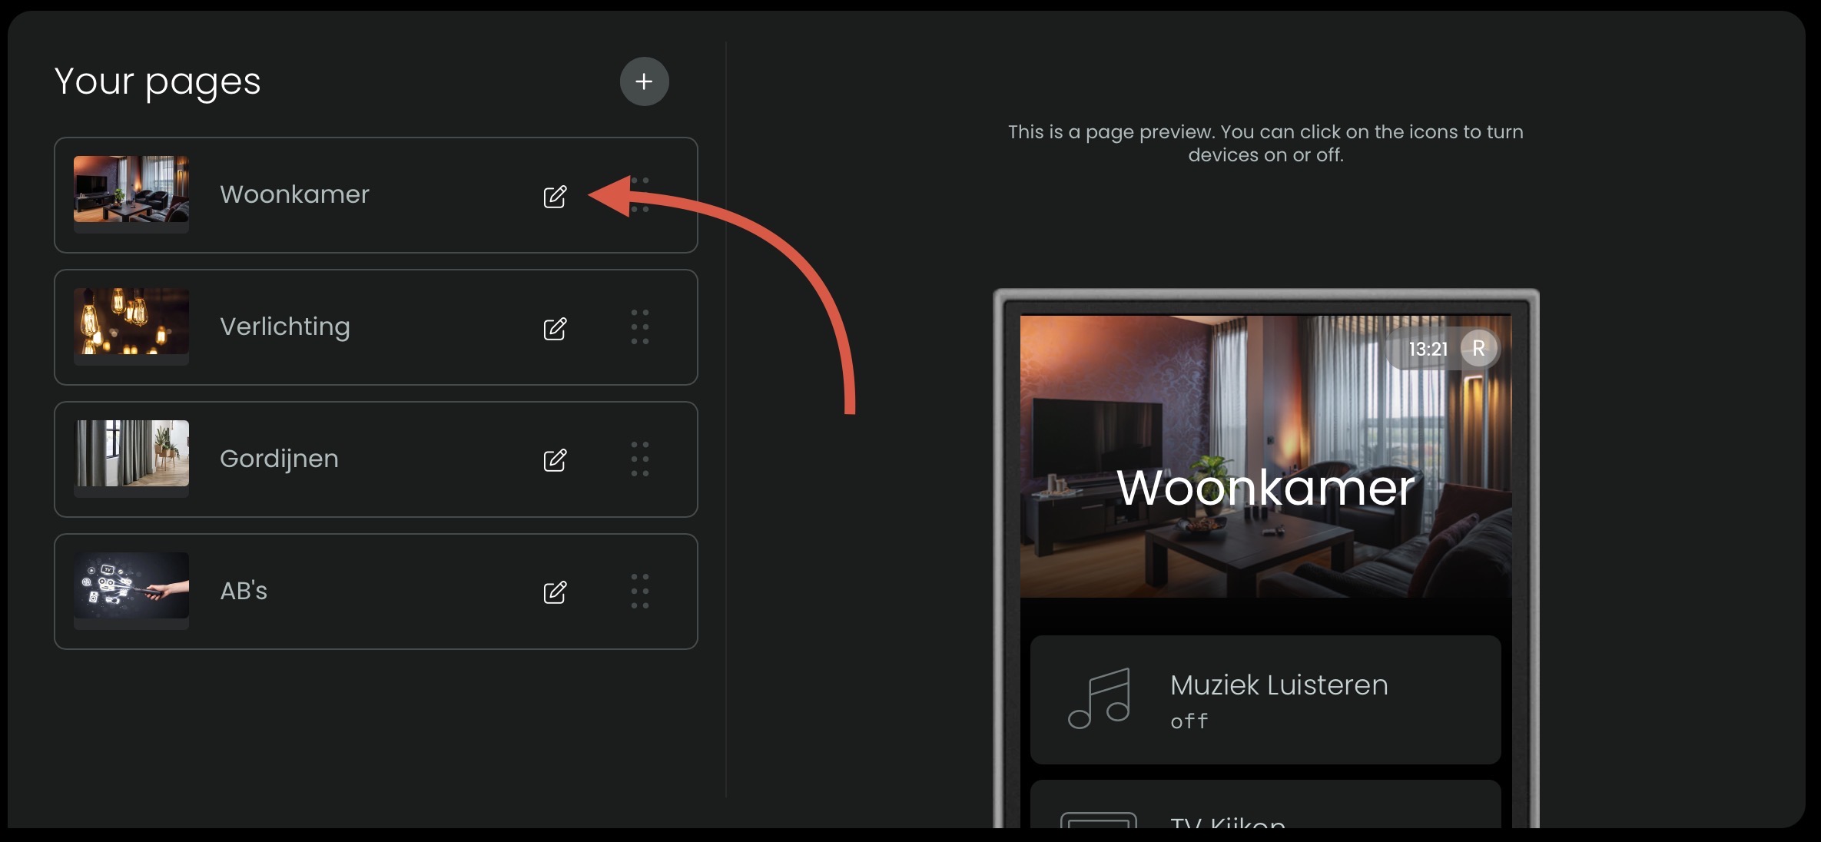Open the AB's page entry
The image size is (1821, 842).
point(376,592)
